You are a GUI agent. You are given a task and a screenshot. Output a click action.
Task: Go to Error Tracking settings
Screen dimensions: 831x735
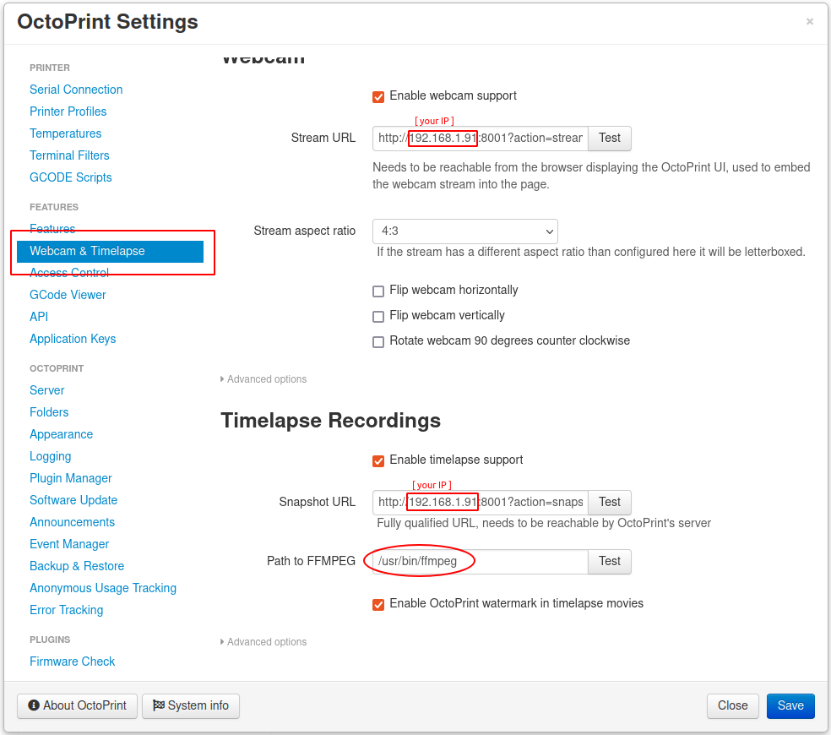[x=66, y=610]
